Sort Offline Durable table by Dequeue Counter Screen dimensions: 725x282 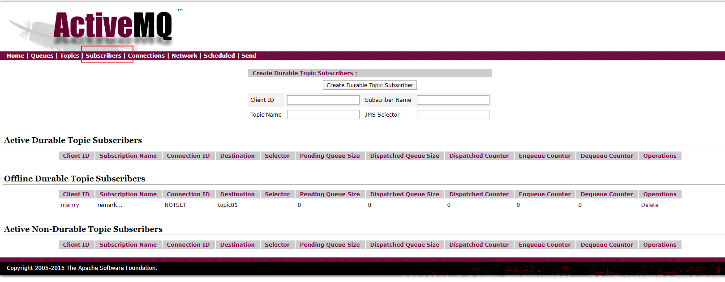click(x=607, y=194)
